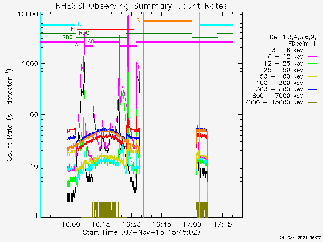The height and width of the screenshot is (242, 323).
Task: Click the magenta 6-12 keV legend line
Action: (312, 57)
